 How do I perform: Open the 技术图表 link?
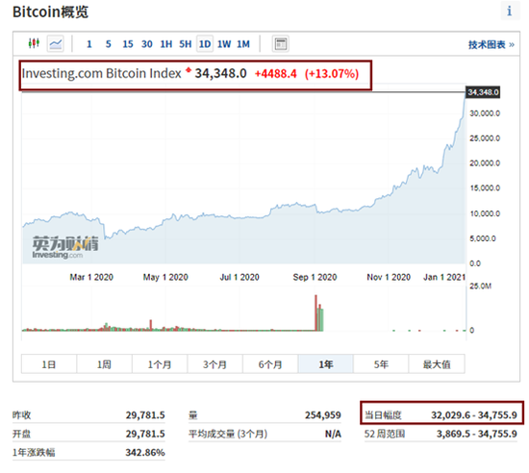pyautogui.click(x=491, y=44)
